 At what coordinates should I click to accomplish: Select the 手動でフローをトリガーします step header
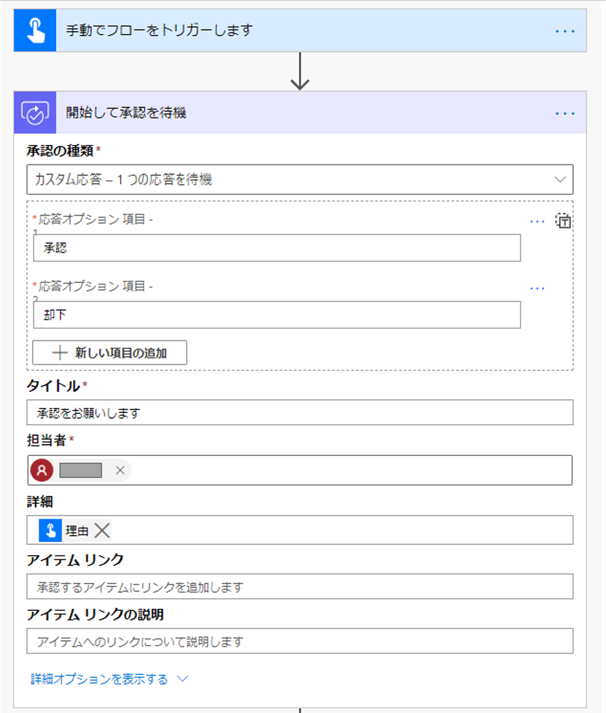click(x=300, y=31)
